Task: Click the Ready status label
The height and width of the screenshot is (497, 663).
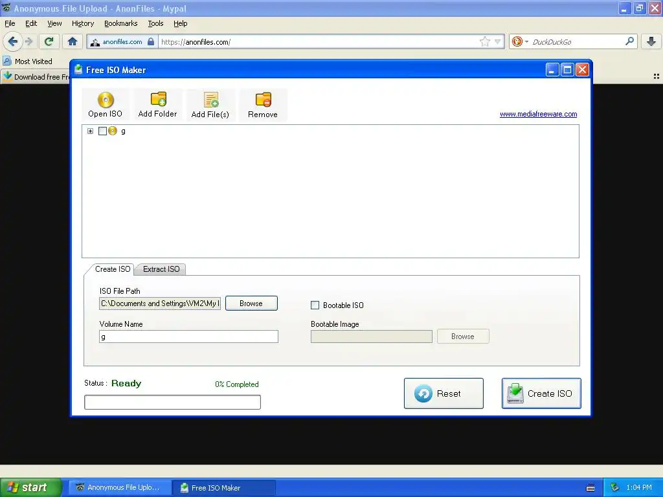Action: (126, 383)
